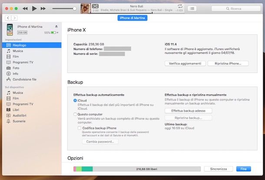Open Film under Impostazioni

32,57
